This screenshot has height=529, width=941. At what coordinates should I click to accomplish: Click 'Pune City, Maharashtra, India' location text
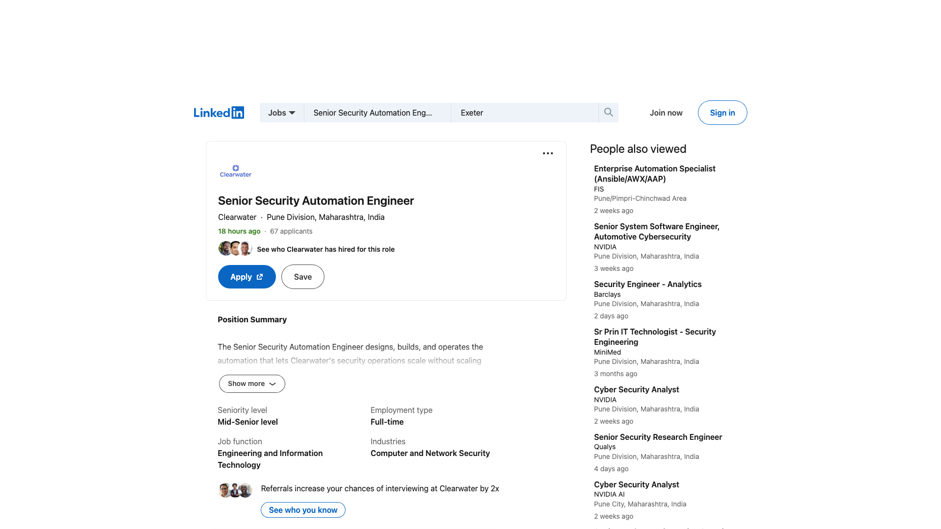point(640,504)
